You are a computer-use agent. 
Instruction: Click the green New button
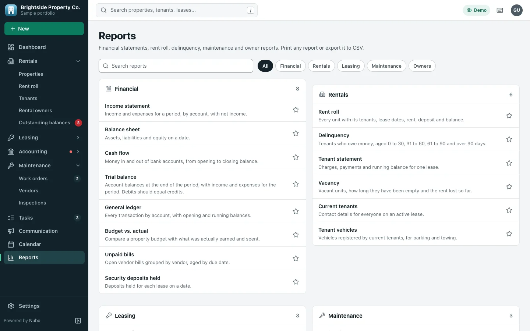click(x=44, y=29)
